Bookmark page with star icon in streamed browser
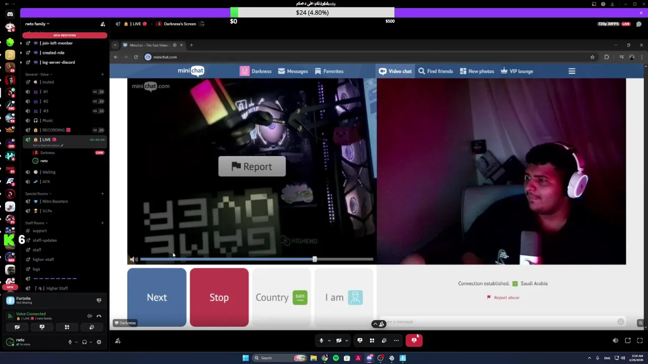Screen dimensions: 648x364 point(592,57)
